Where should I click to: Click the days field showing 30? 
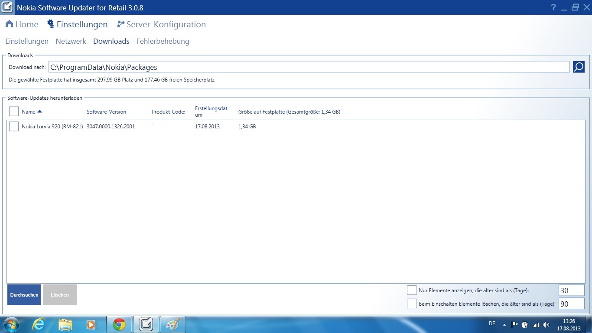(571, 291)
